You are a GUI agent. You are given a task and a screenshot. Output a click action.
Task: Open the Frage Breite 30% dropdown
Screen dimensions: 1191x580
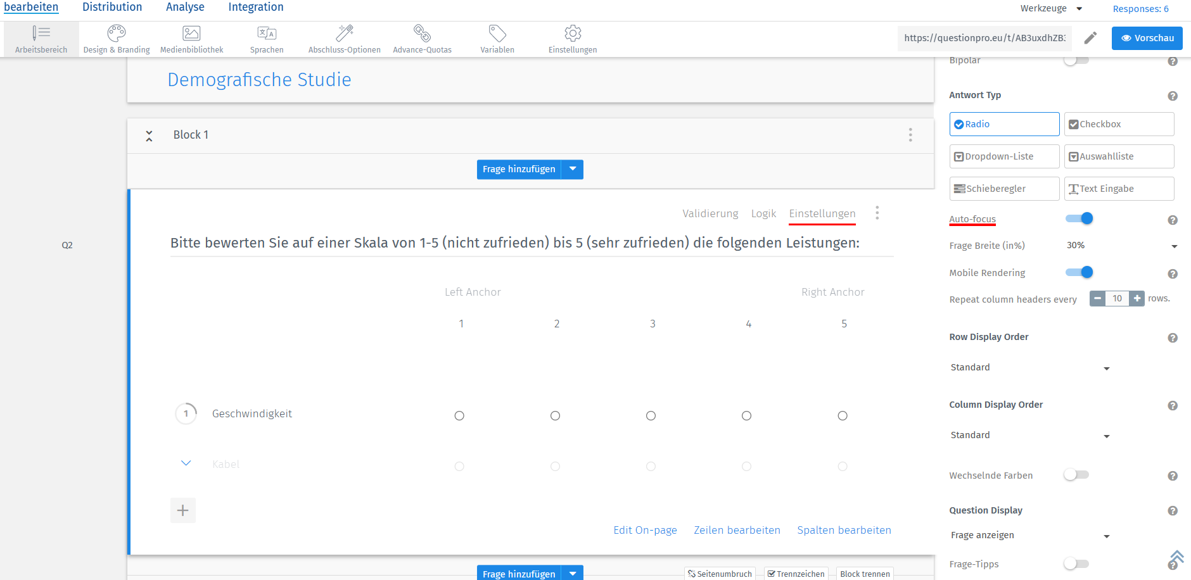pos(1121,246)
